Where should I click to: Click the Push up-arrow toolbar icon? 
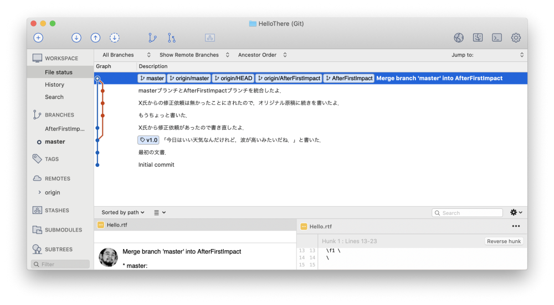[95, 38]
